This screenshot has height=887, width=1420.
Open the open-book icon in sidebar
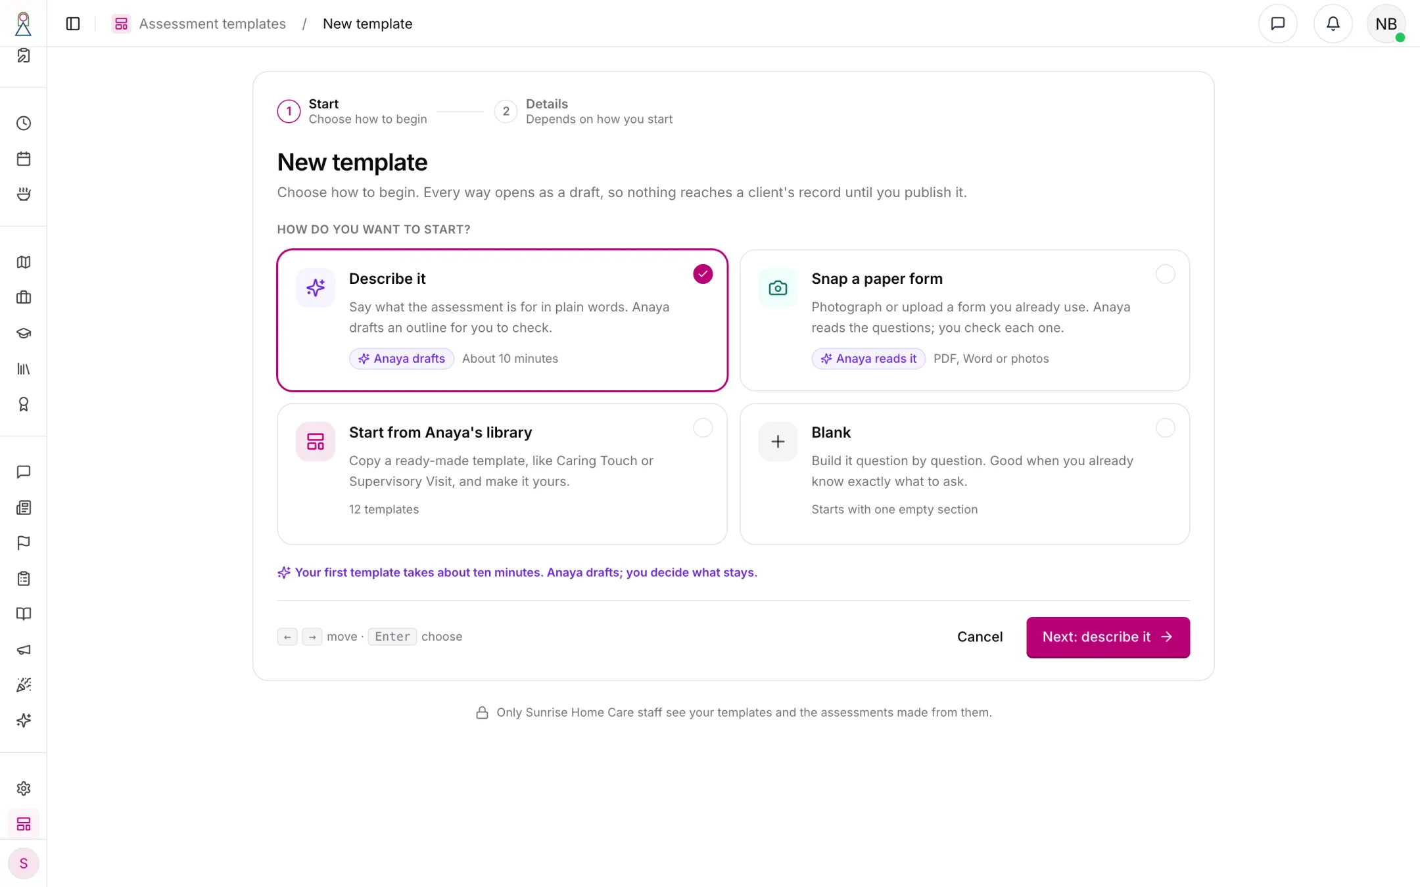(x=24, y=614)
